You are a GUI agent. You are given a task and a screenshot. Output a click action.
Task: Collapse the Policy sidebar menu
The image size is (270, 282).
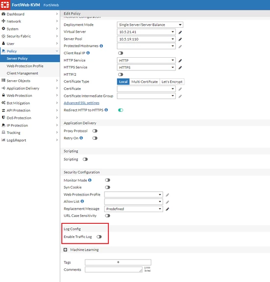[30, 51]
